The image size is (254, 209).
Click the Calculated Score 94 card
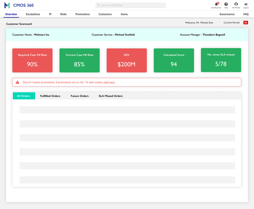(x=174, y=60)
